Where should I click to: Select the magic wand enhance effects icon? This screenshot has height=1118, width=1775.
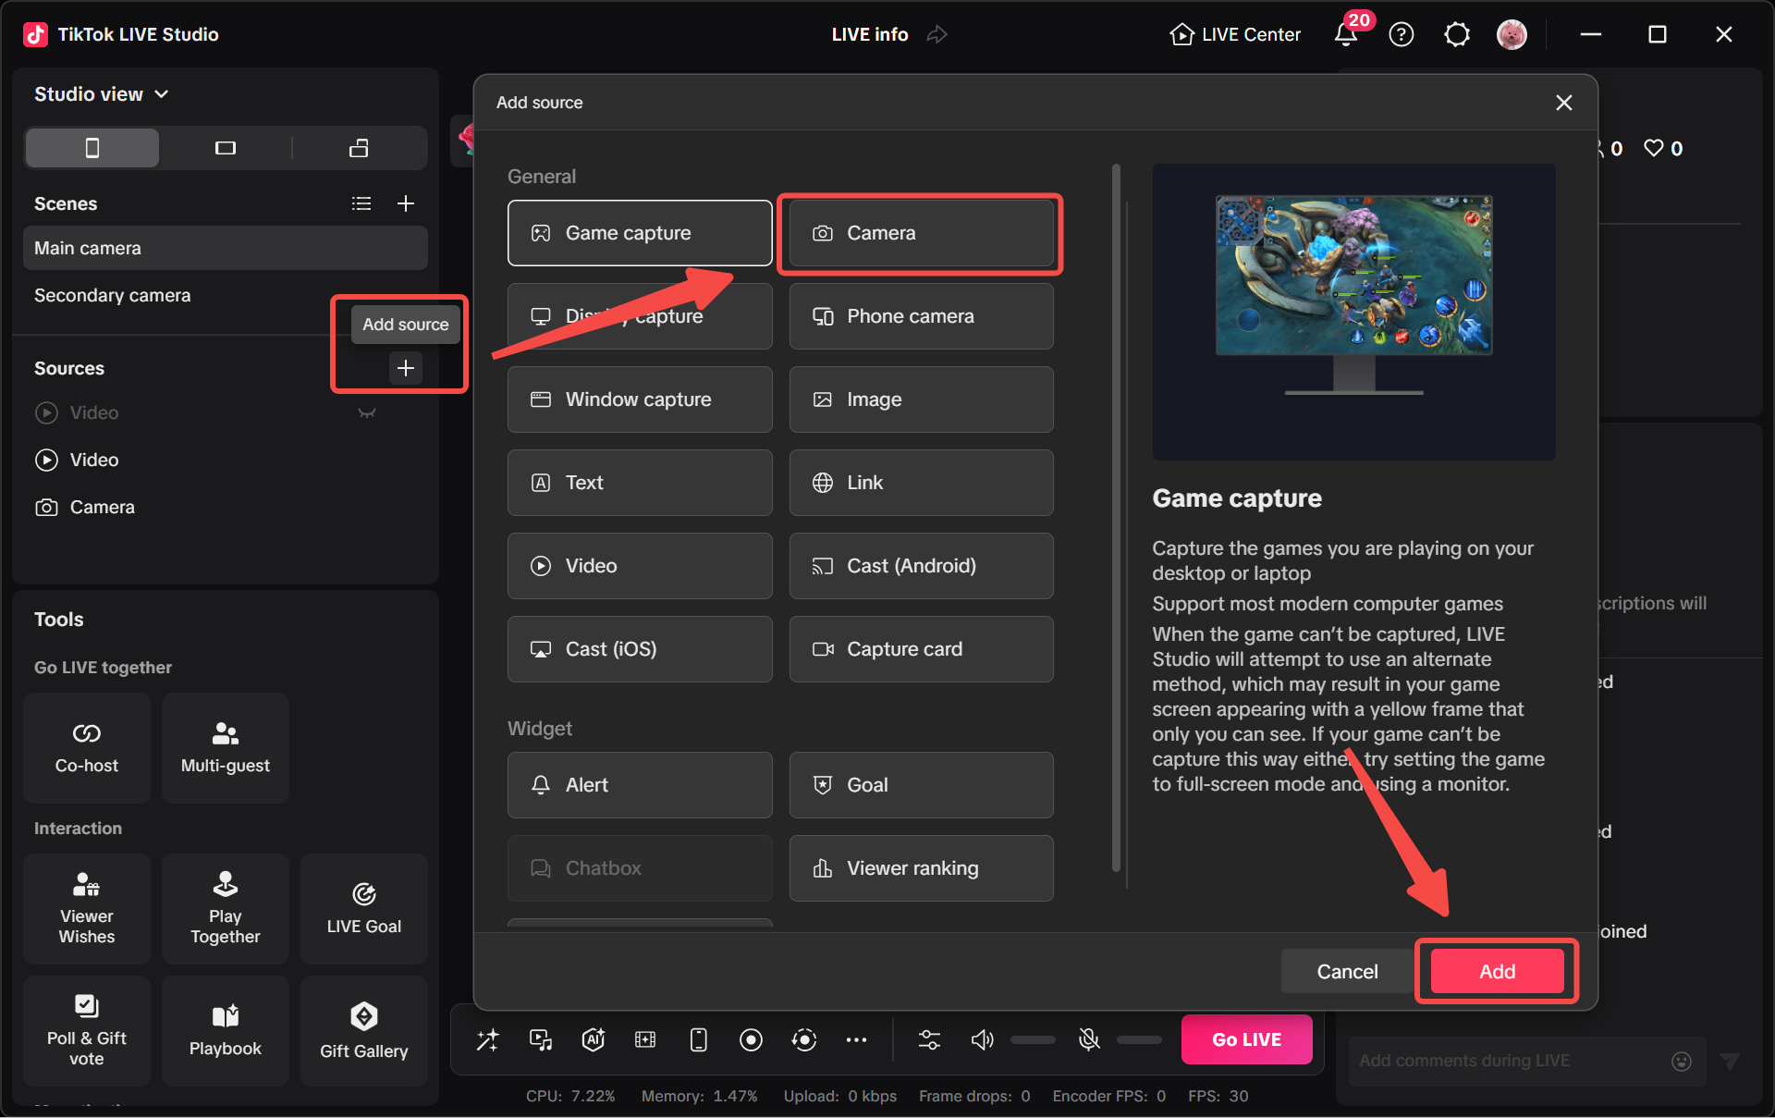pos(487,1039)
